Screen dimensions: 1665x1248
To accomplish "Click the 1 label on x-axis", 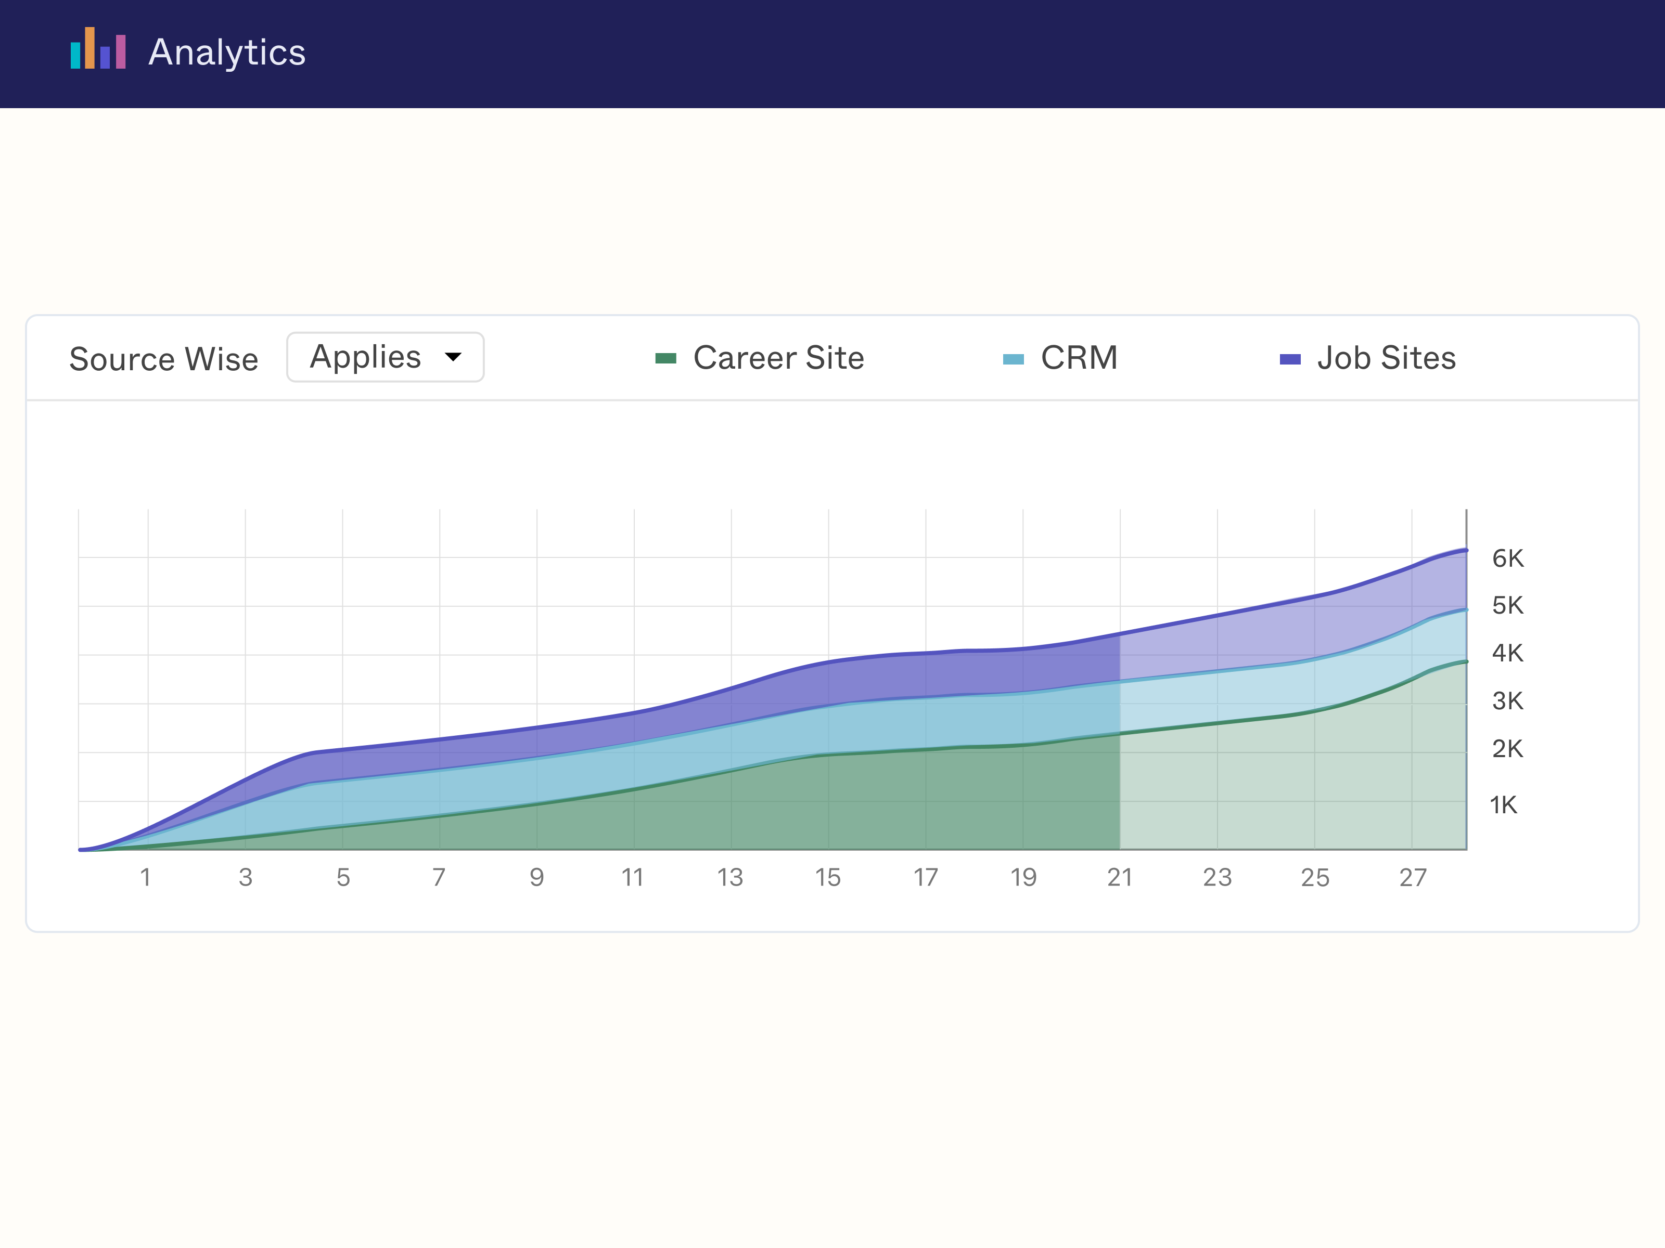I will click(x=146, y=877).
